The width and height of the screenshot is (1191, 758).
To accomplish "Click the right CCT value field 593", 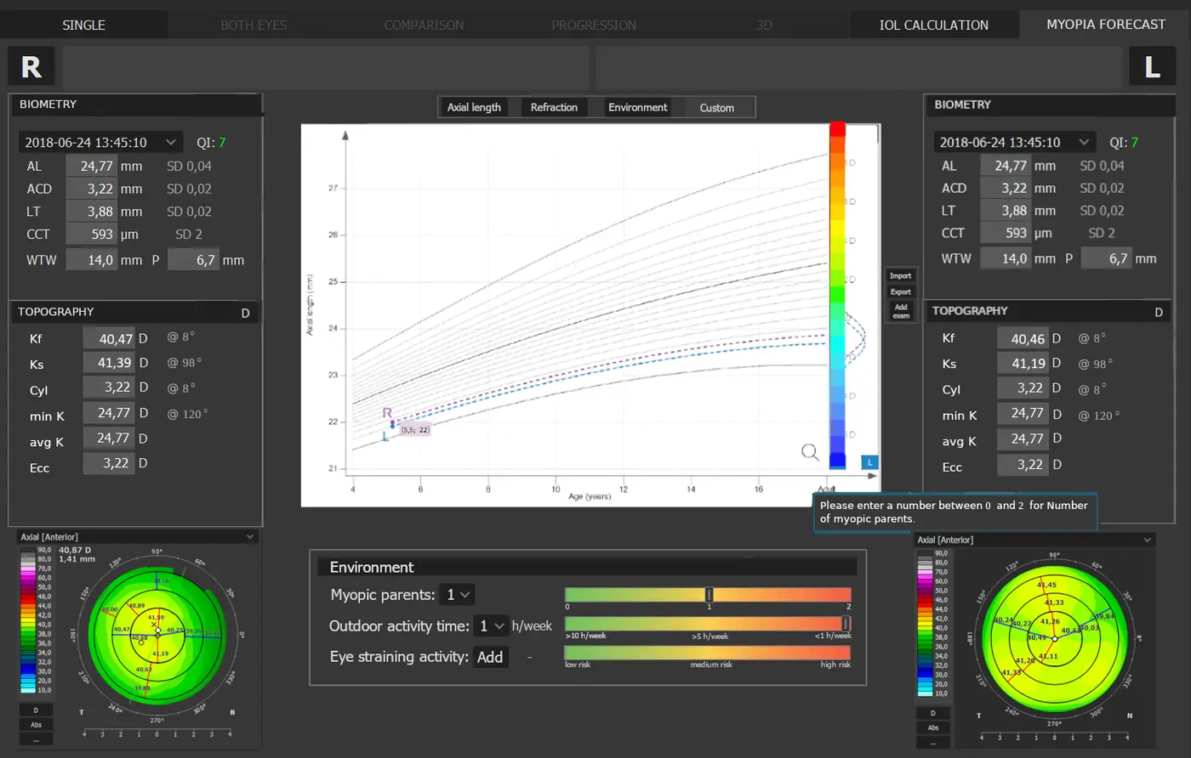I will (x=1006, y=233).
